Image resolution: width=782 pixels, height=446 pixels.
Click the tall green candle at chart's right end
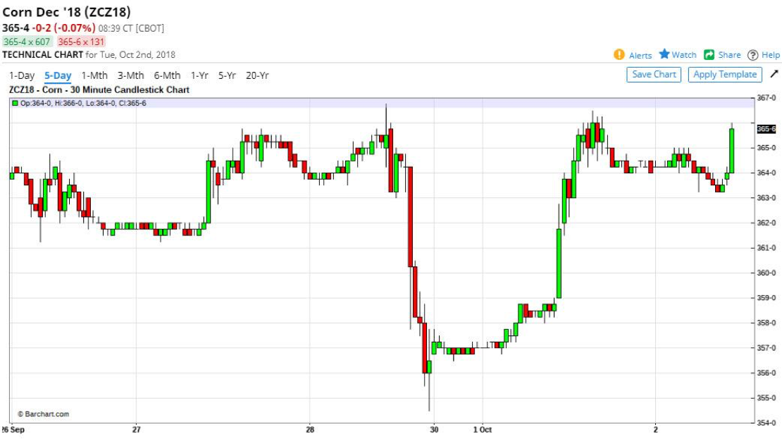tap(732, 151)
